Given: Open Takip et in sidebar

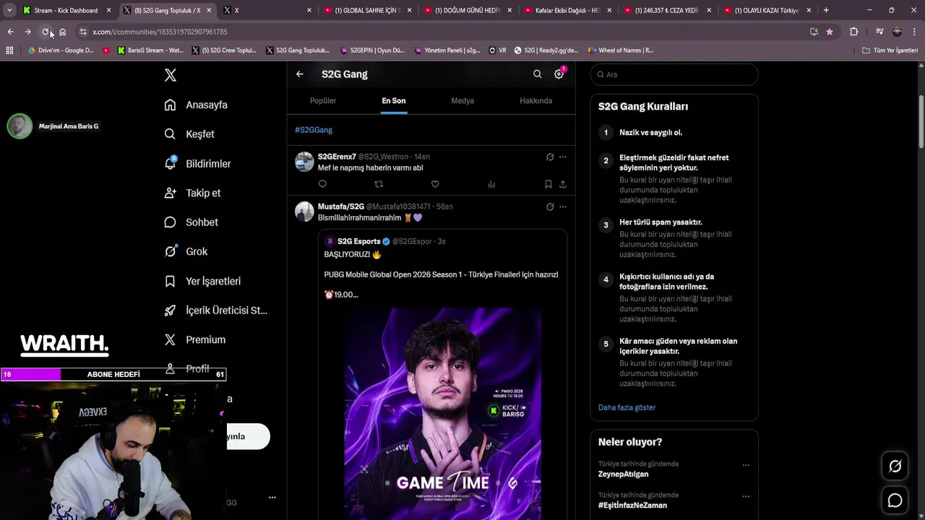Looking at the screenshot, I should 192,193.
